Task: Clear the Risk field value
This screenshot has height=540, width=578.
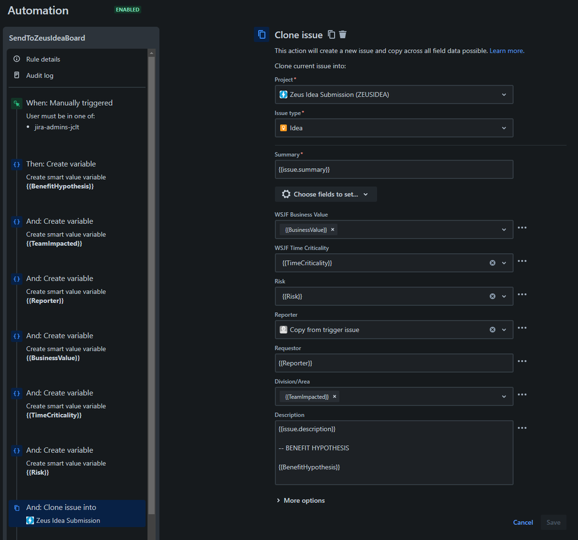Action: [492, 296]
